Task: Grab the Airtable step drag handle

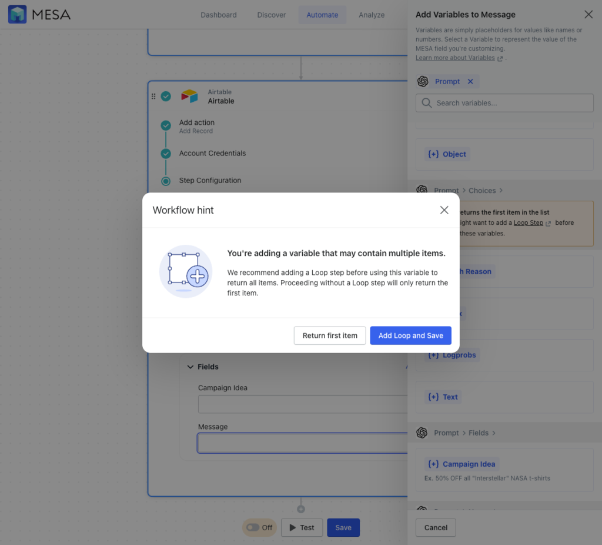Action: pyautogui.click(x=153, y=96)
